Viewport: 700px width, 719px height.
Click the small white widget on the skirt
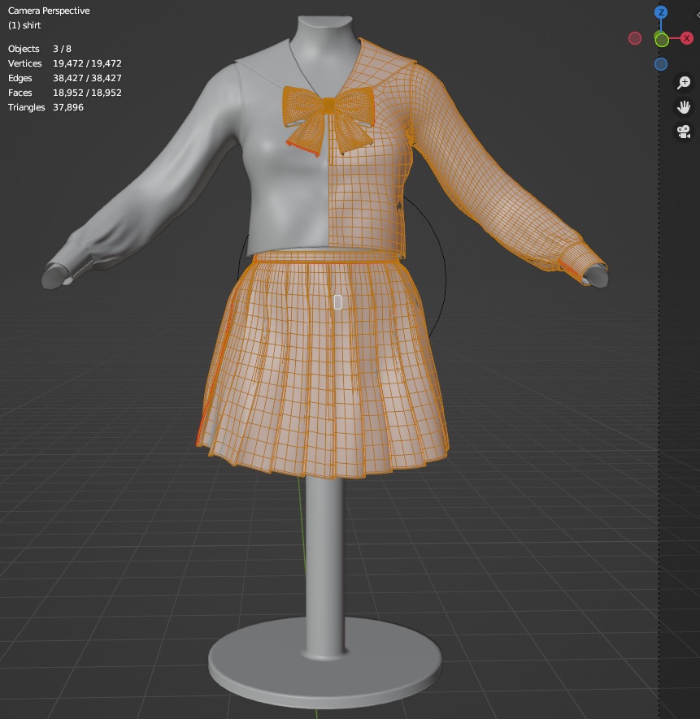tap(337, 301)
